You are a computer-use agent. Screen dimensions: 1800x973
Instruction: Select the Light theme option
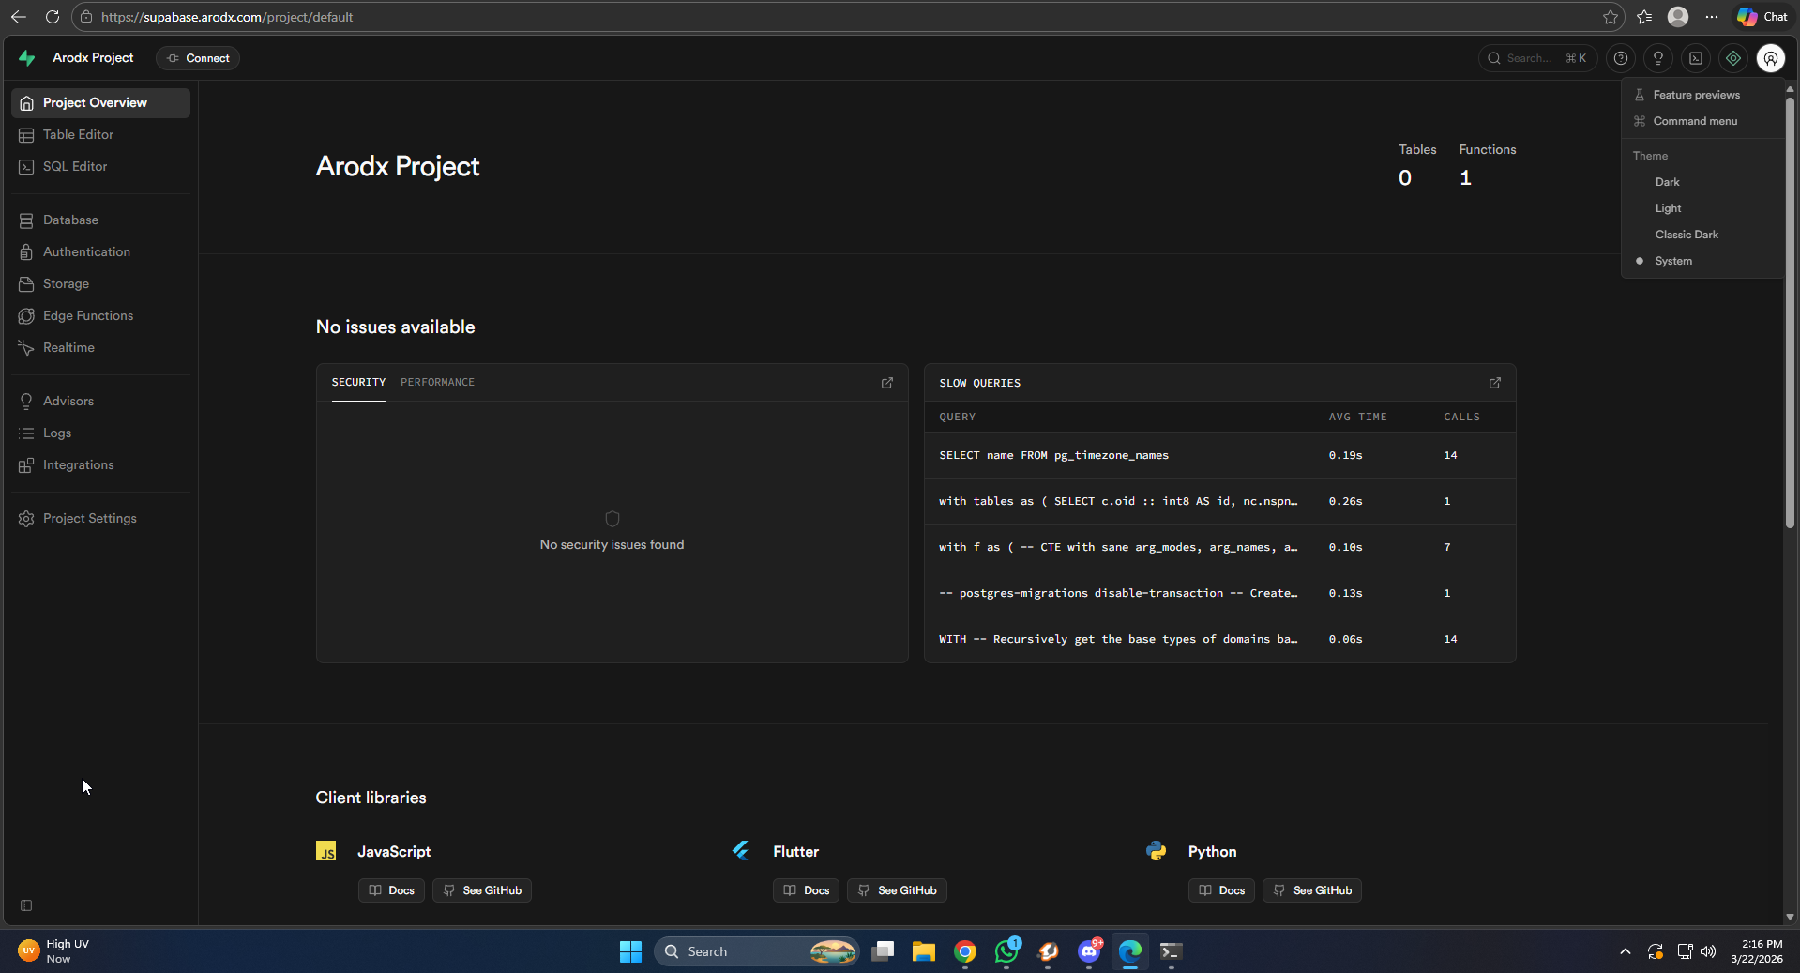point(1668,208)
